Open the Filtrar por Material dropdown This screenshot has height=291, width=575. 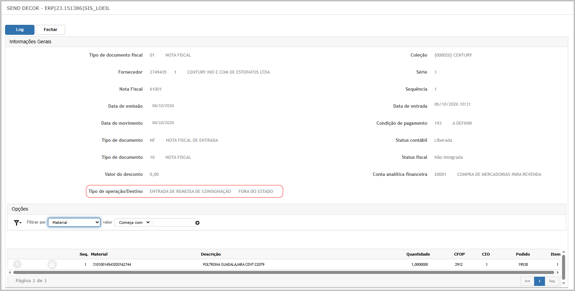(x=74, y=223)
